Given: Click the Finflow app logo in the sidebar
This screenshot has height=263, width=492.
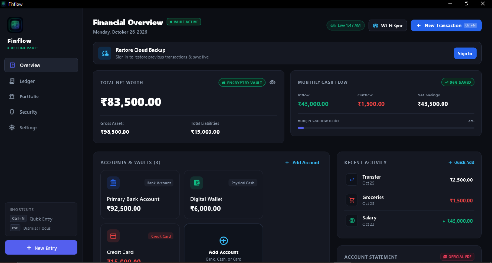Looking at the screenshot, I should click(x=15, y=25).
